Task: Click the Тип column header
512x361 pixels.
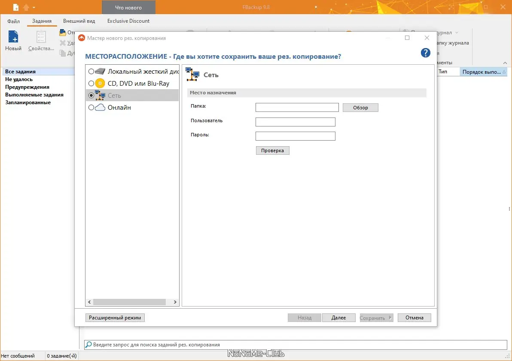Action: coord(447,72)
